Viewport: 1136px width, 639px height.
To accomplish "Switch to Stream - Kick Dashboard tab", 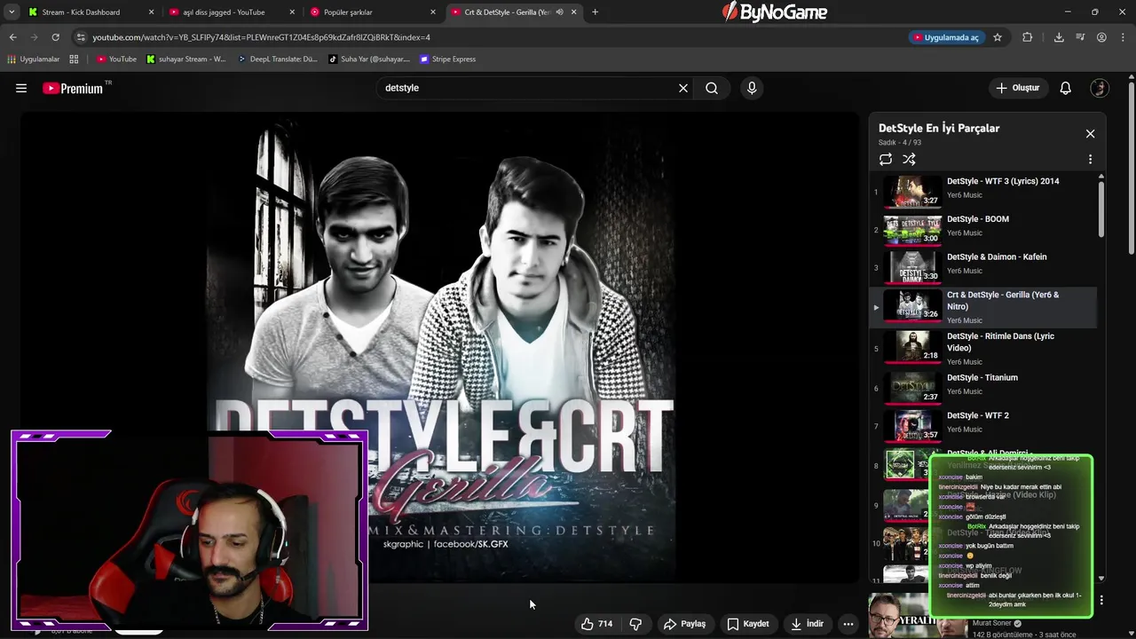I will point(90,12).
